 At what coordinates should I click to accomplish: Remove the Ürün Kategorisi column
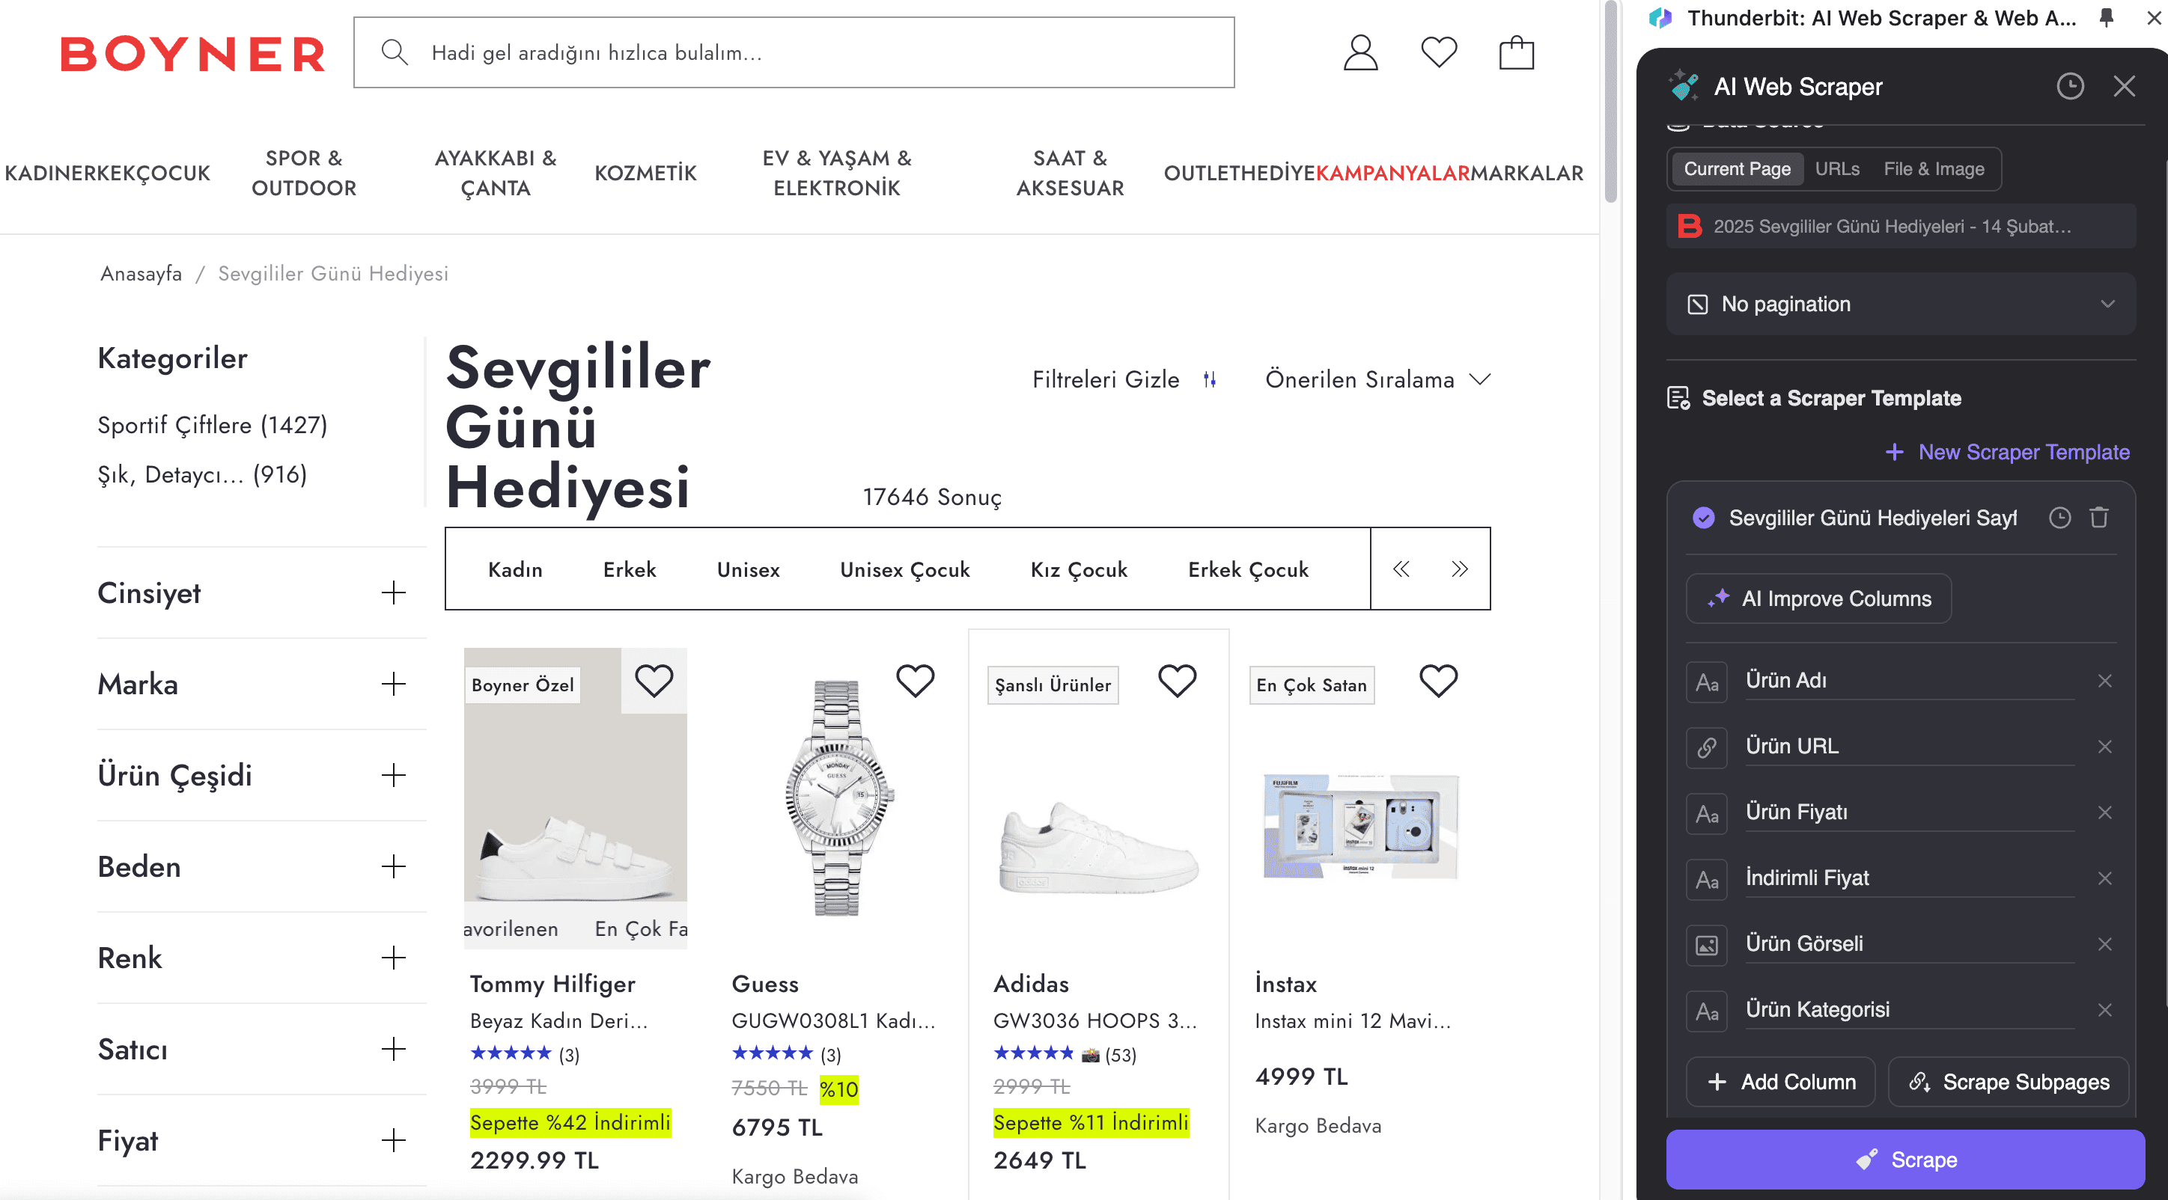point(2105,1010)
